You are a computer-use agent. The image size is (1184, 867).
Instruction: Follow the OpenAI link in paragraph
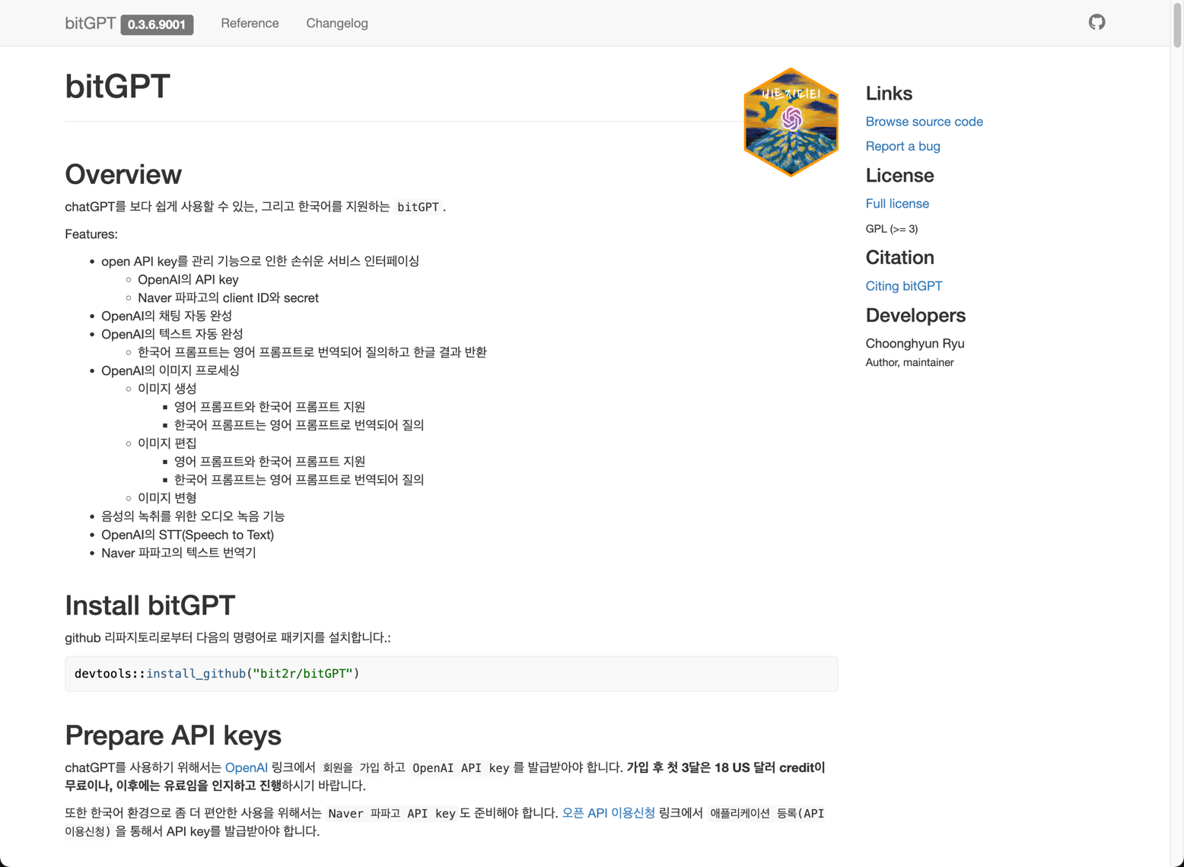pyautogui.click(x=246, y=767)
